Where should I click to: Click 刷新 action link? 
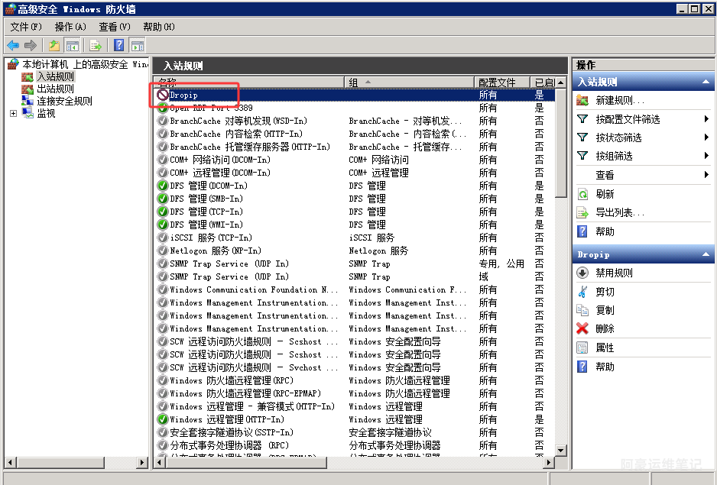[x=605, y=194]
